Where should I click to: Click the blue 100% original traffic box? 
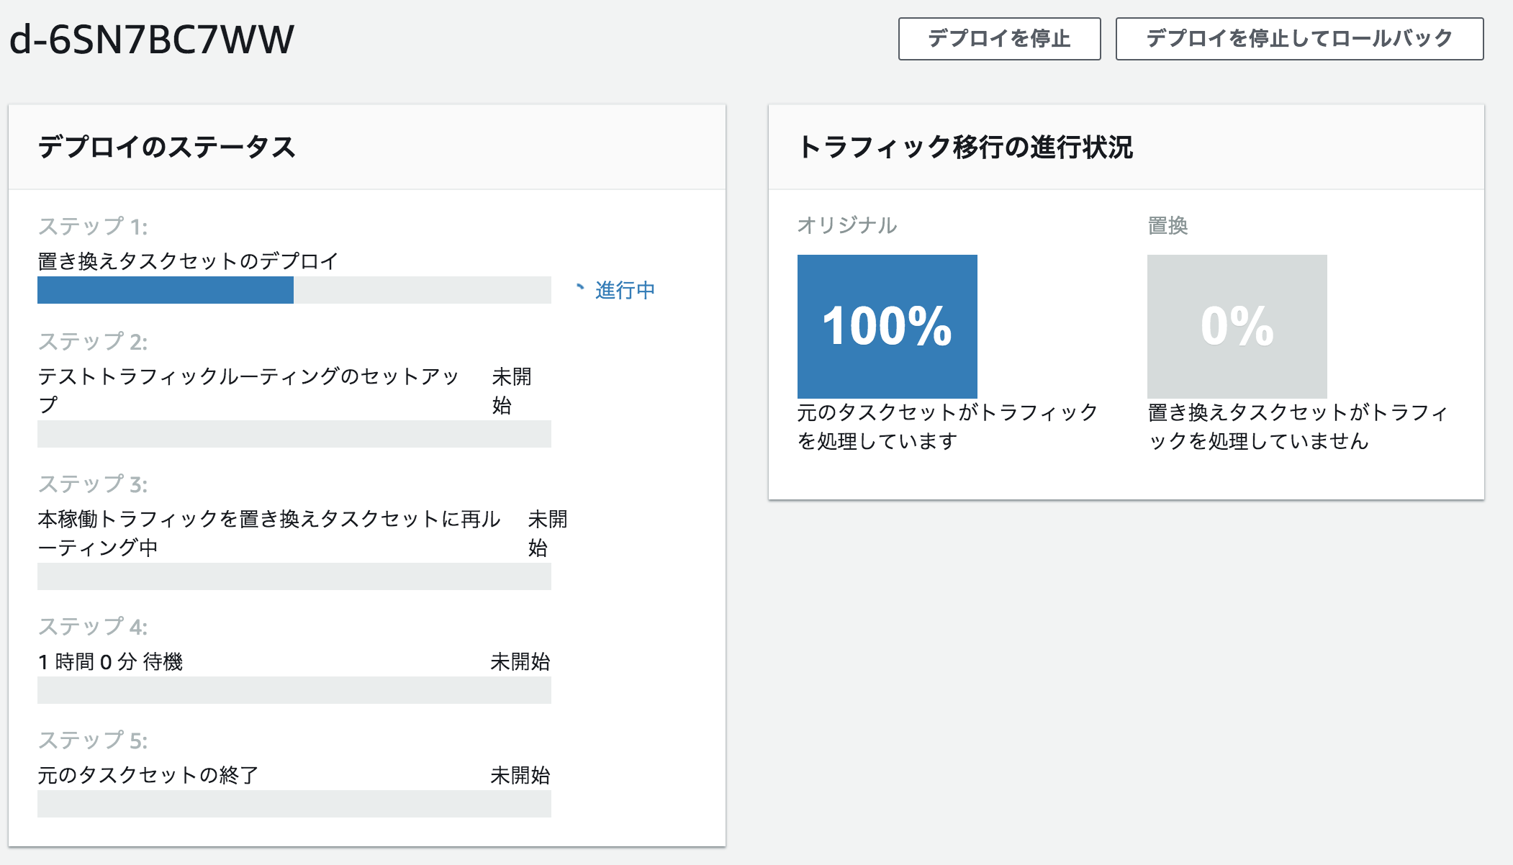(x=887, y=326)
